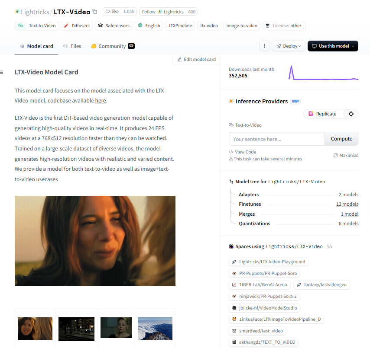
Task: Click the Model tree icon
Action: point(231,182)
